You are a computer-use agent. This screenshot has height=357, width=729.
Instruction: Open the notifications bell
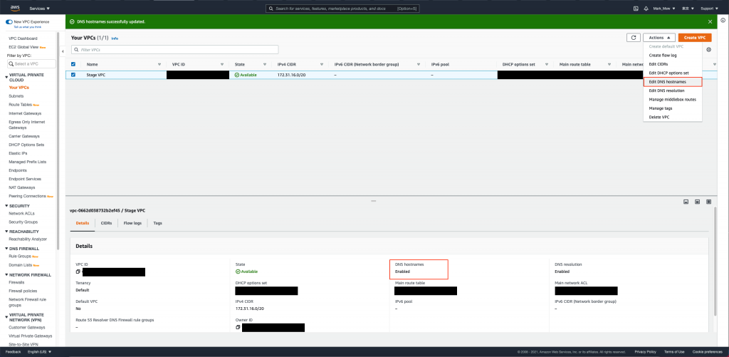pos(646,9)
